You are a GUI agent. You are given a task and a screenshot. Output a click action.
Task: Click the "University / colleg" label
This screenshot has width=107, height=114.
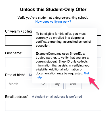(x=18, y=31)
